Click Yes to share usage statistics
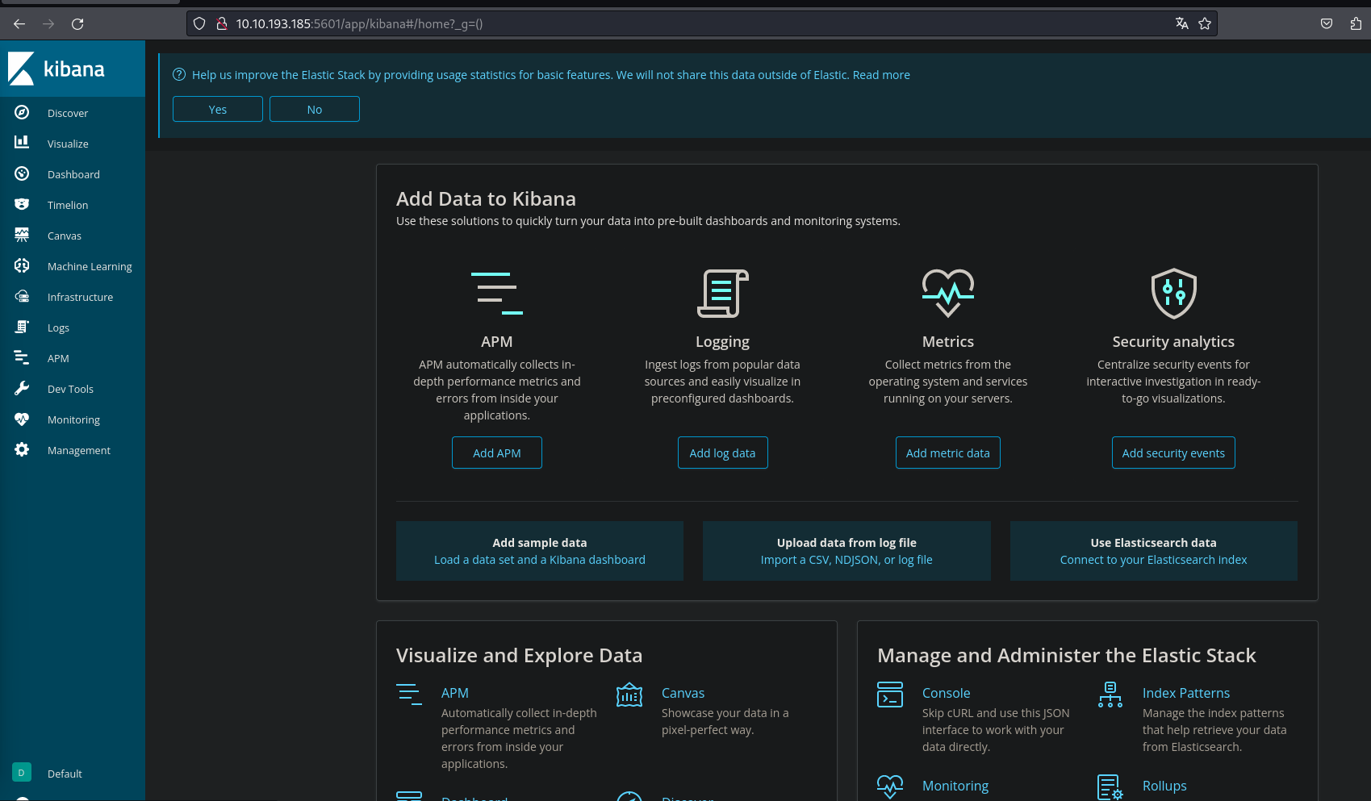Screen dimensions: 1371x801 [218, 110]
